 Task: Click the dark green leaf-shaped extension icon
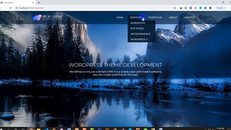[181, 8]
